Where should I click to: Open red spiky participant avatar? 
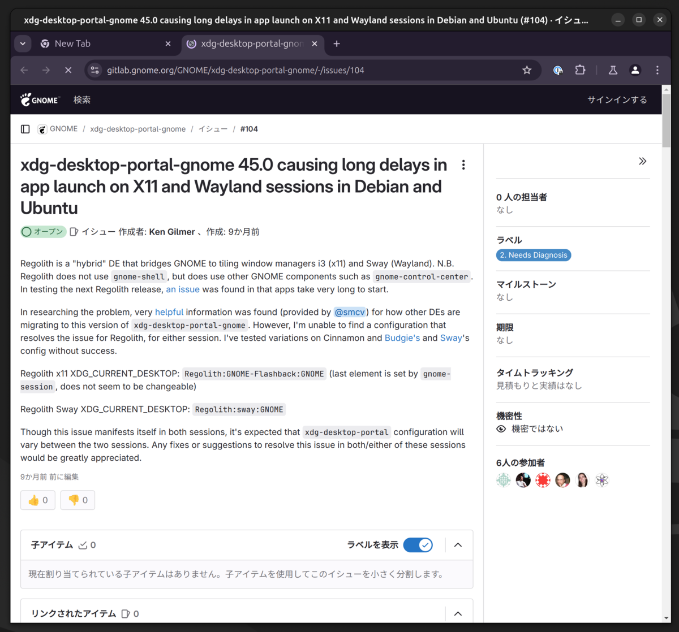point(543,481)
